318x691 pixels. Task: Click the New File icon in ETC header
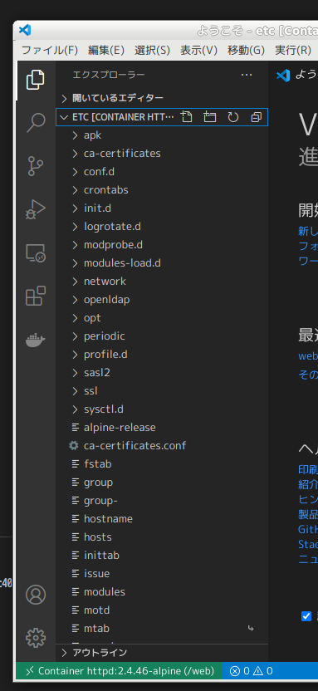pos(187,117)
